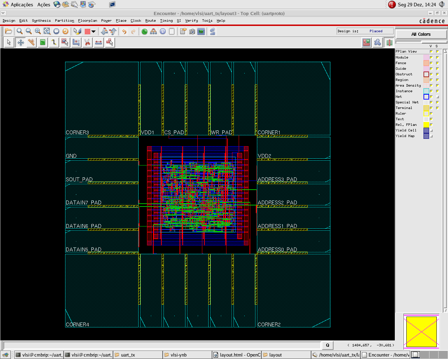The image size is (448, 359).
Task: Click the Q button beside command field
Action: coord(328,345)
